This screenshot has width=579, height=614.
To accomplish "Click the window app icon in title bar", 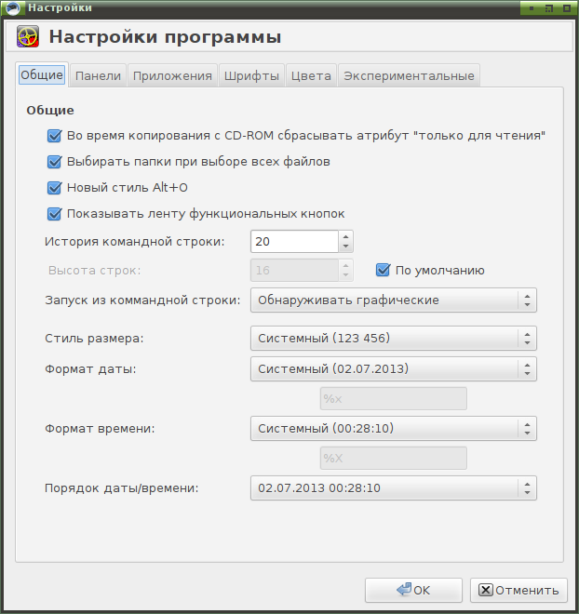I will (13, 7).
